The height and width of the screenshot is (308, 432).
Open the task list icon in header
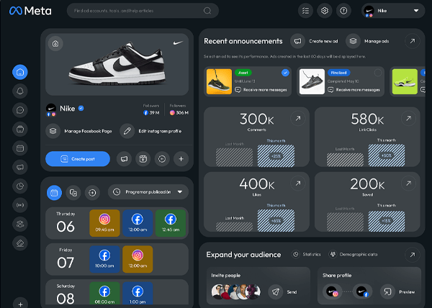[305, 11]
